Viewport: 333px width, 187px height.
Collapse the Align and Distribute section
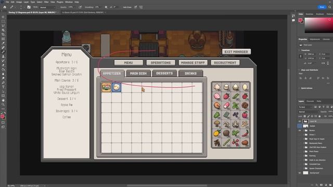tap(300, 70)
